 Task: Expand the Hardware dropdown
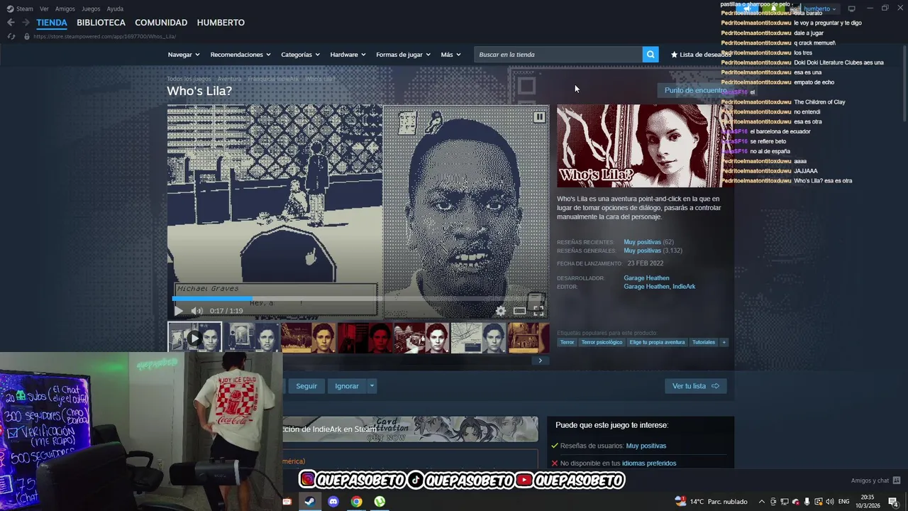point(348,55)
